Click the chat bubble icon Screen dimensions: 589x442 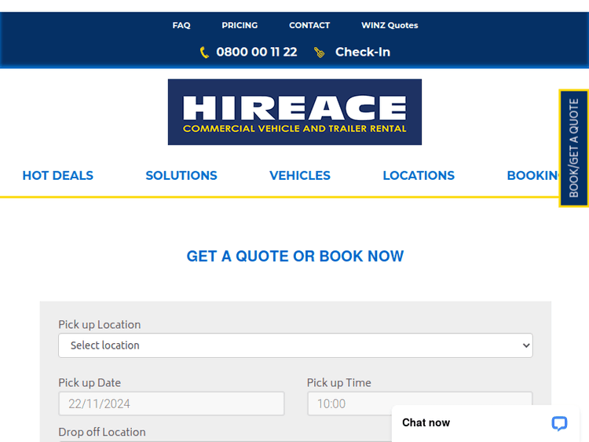tap(559, 423)
